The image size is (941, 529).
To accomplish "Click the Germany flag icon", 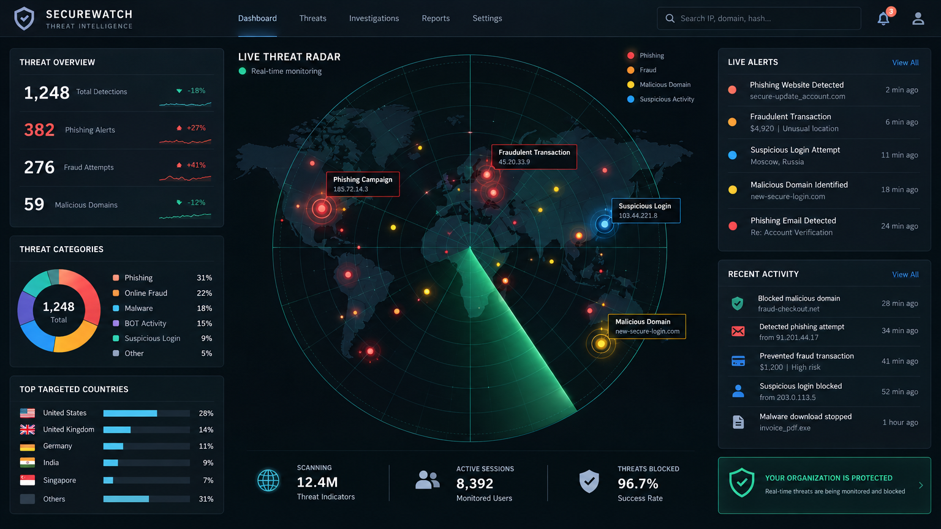I will [28, 446].
